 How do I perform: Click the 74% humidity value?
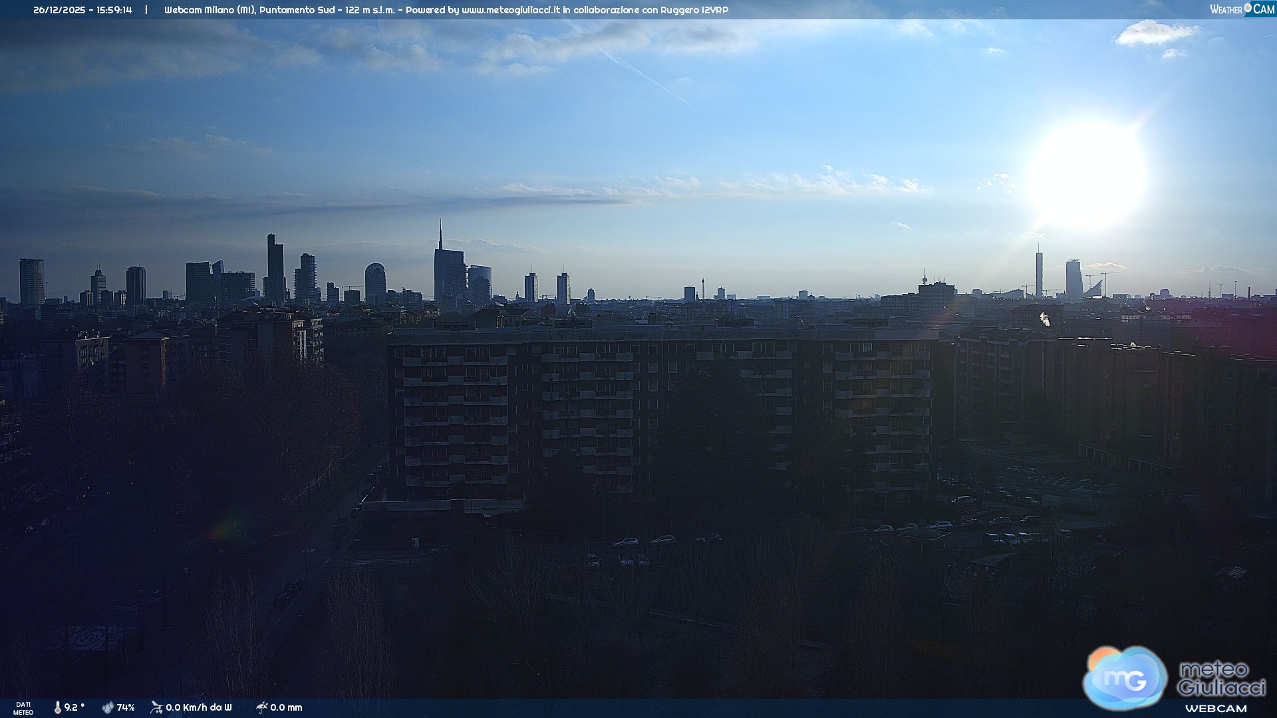coord(126,707)
